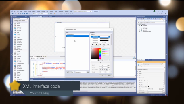
Task: Select the RadioButton tool in Toolbox
Action: coord(20,39)
